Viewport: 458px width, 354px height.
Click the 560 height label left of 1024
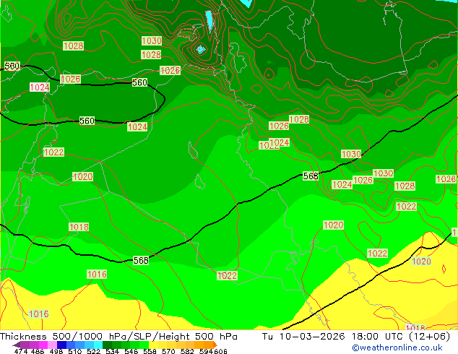click(x=87, y=121)
